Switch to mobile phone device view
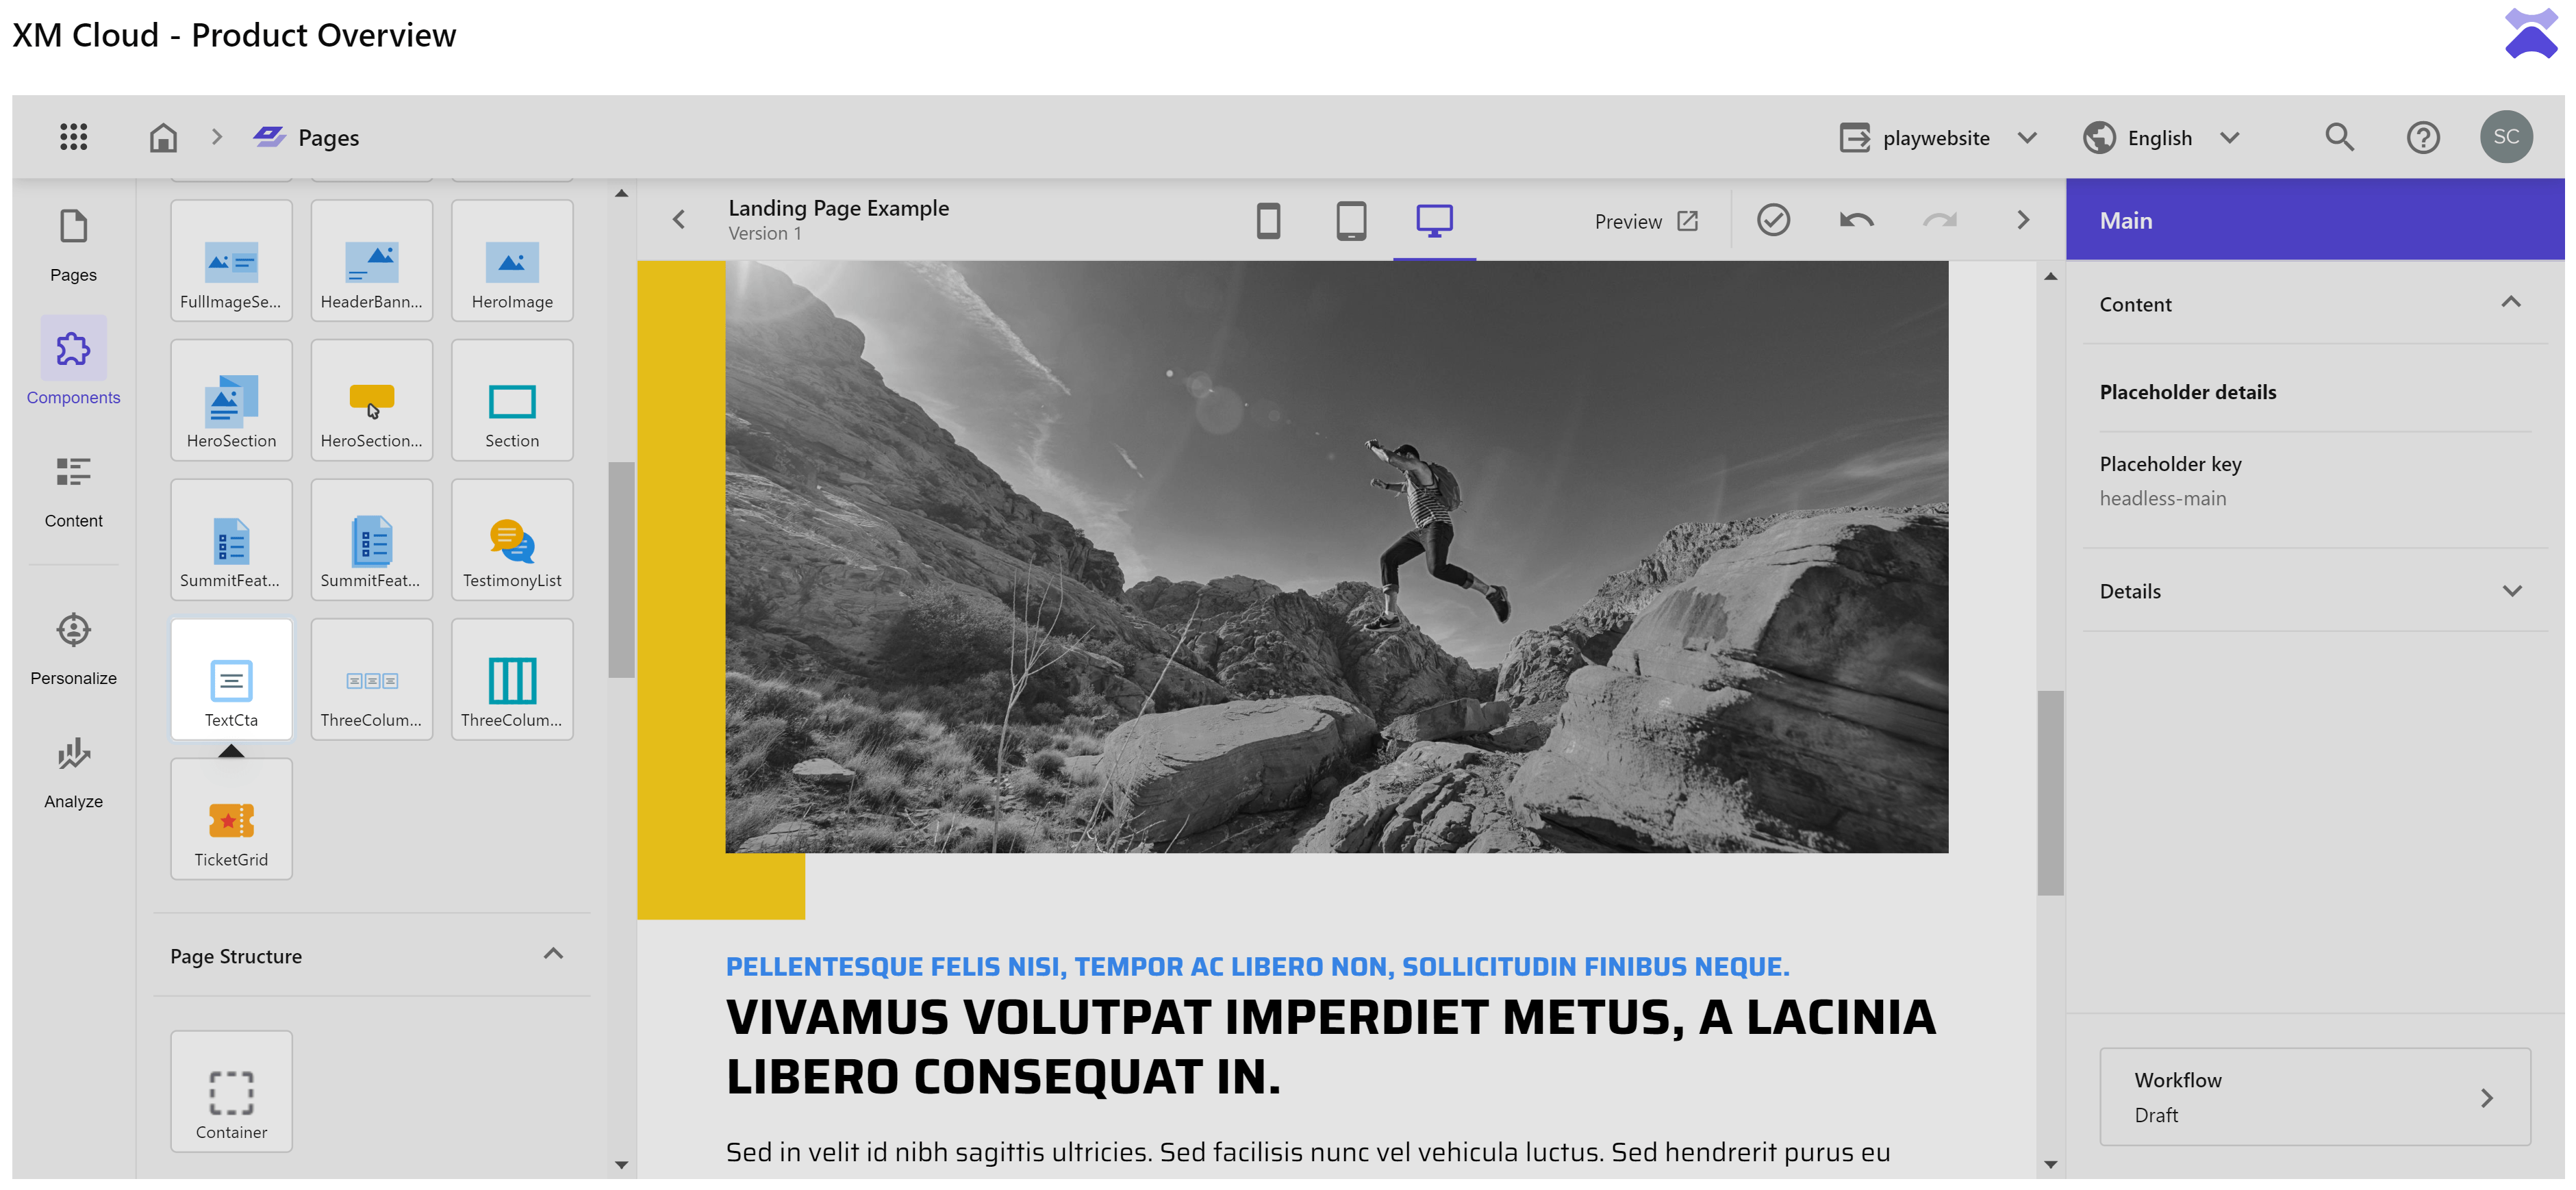The height and width of the screenshot is (1190, 2576). click(1268, 220)
